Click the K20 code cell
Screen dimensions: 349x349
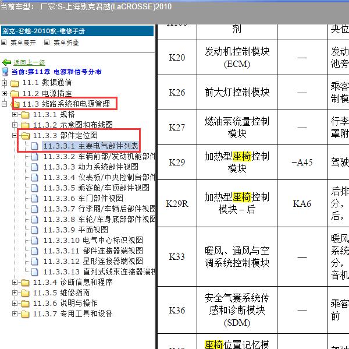(x=177, y=58)
